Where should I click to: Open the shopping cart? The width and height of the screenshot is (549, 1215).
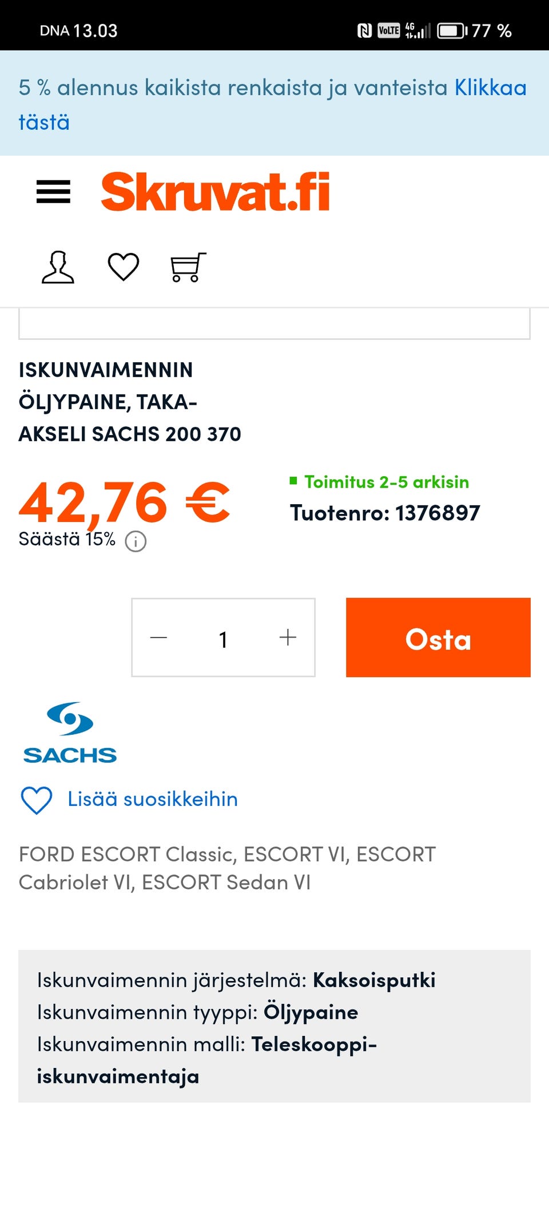pyautogui.click(x=188, y=267)
